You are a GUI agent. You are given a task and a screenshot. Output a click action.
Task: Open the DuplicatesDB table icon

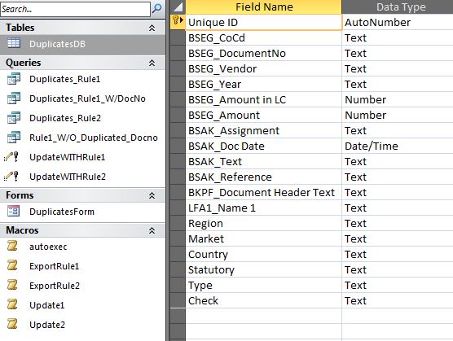point(14,43)
